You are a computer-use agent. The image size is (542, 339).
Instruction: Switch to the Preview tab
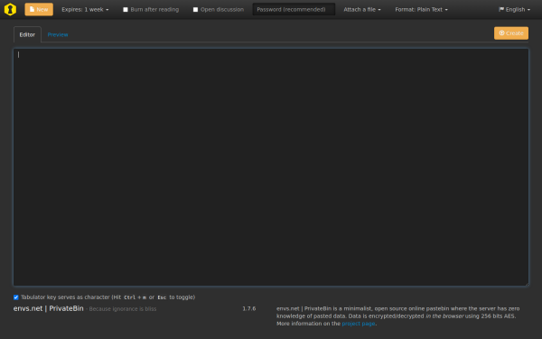[58, 34]
